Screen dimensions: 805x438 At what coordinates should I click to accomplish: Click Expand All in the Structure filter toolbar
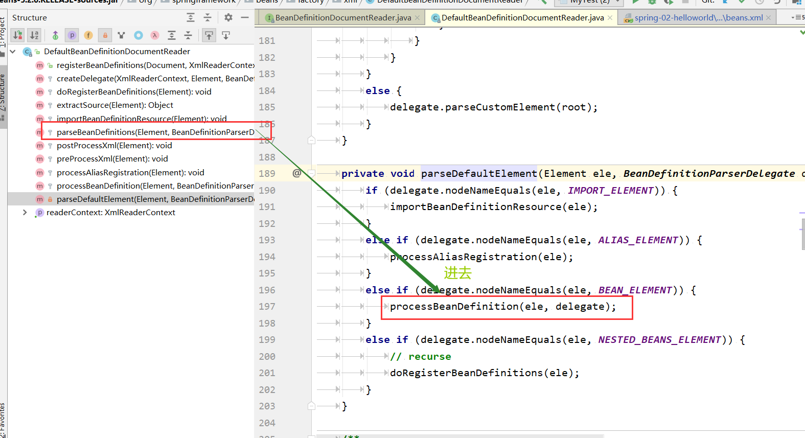click(172, 35)
